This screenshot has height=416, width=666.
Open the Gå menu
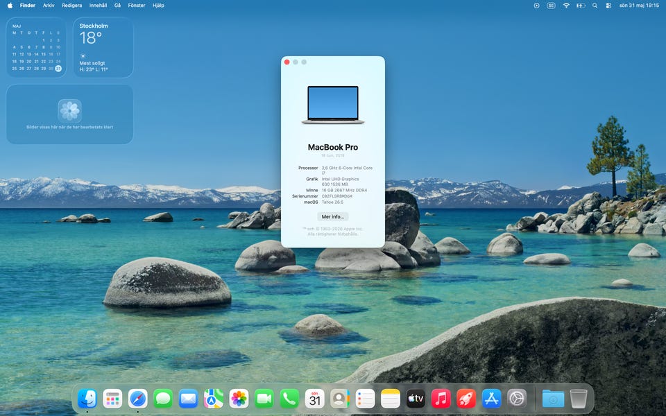click(x=118, y=6)
